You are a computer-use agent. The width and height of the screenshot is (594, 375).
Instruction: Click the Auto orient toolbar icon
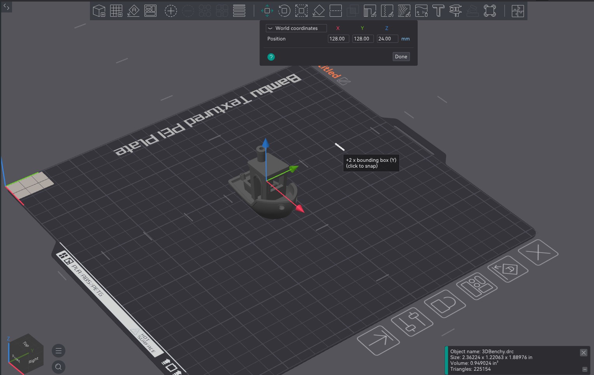click(133, 11)
